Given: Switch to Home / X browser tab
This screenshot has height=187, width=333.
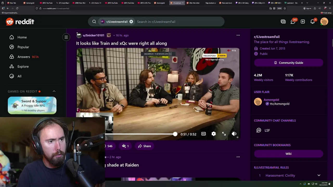Looking at the screenshot, I should 95,3.
